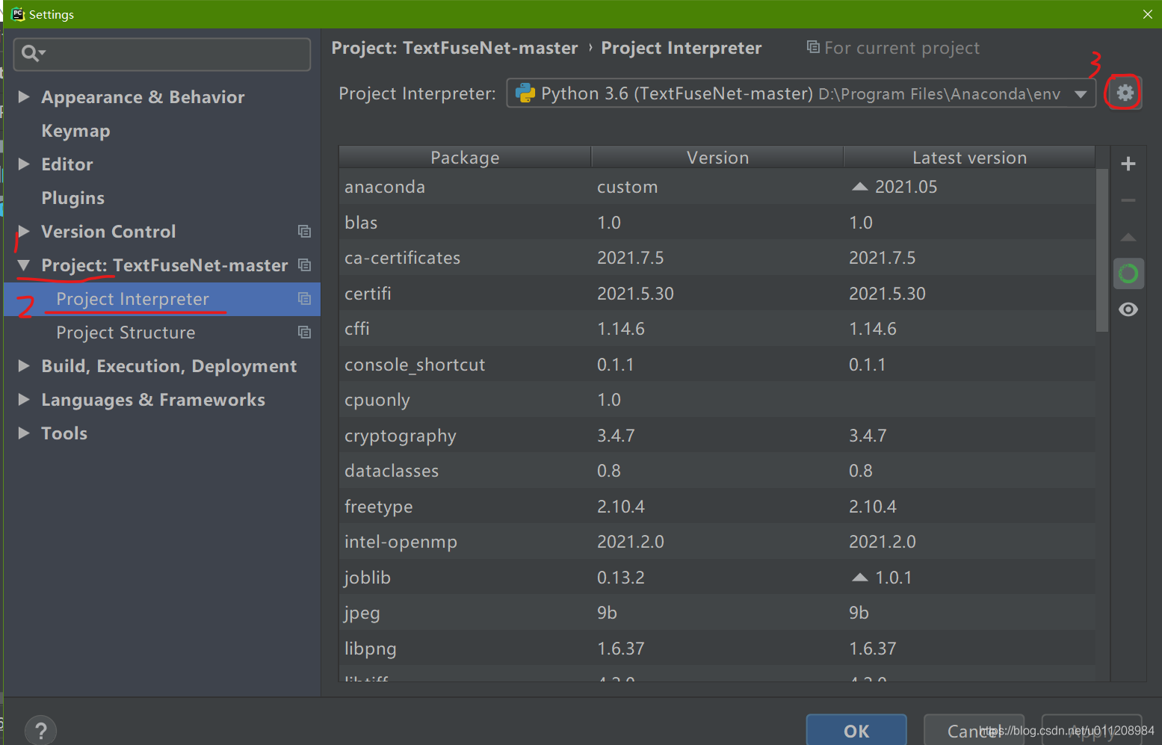Click the plus icon to install package

[x=1128, y=164]
